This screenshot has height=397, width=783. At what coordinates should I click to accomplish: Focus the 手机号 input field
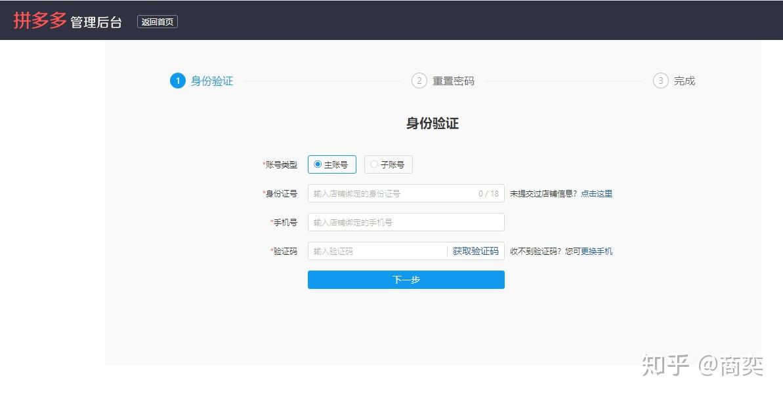point(406,223)
